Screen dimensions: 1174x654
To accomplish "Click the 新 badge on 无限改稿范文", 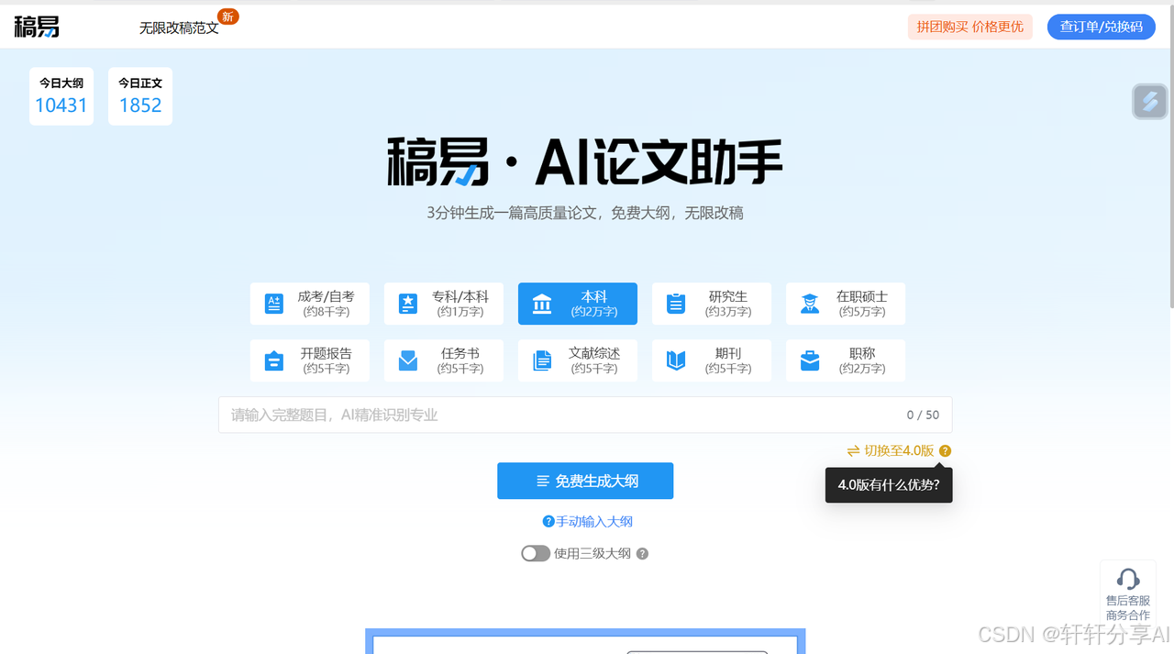I will [x=228, y=17].
